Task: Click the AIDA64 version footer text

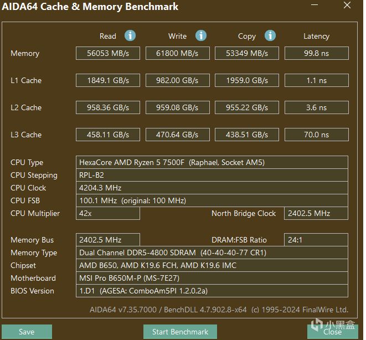Action: pos(219,310)
